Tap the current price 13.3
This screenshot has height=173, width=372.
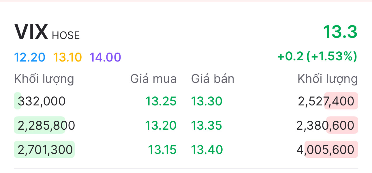[x=340, y=32]
